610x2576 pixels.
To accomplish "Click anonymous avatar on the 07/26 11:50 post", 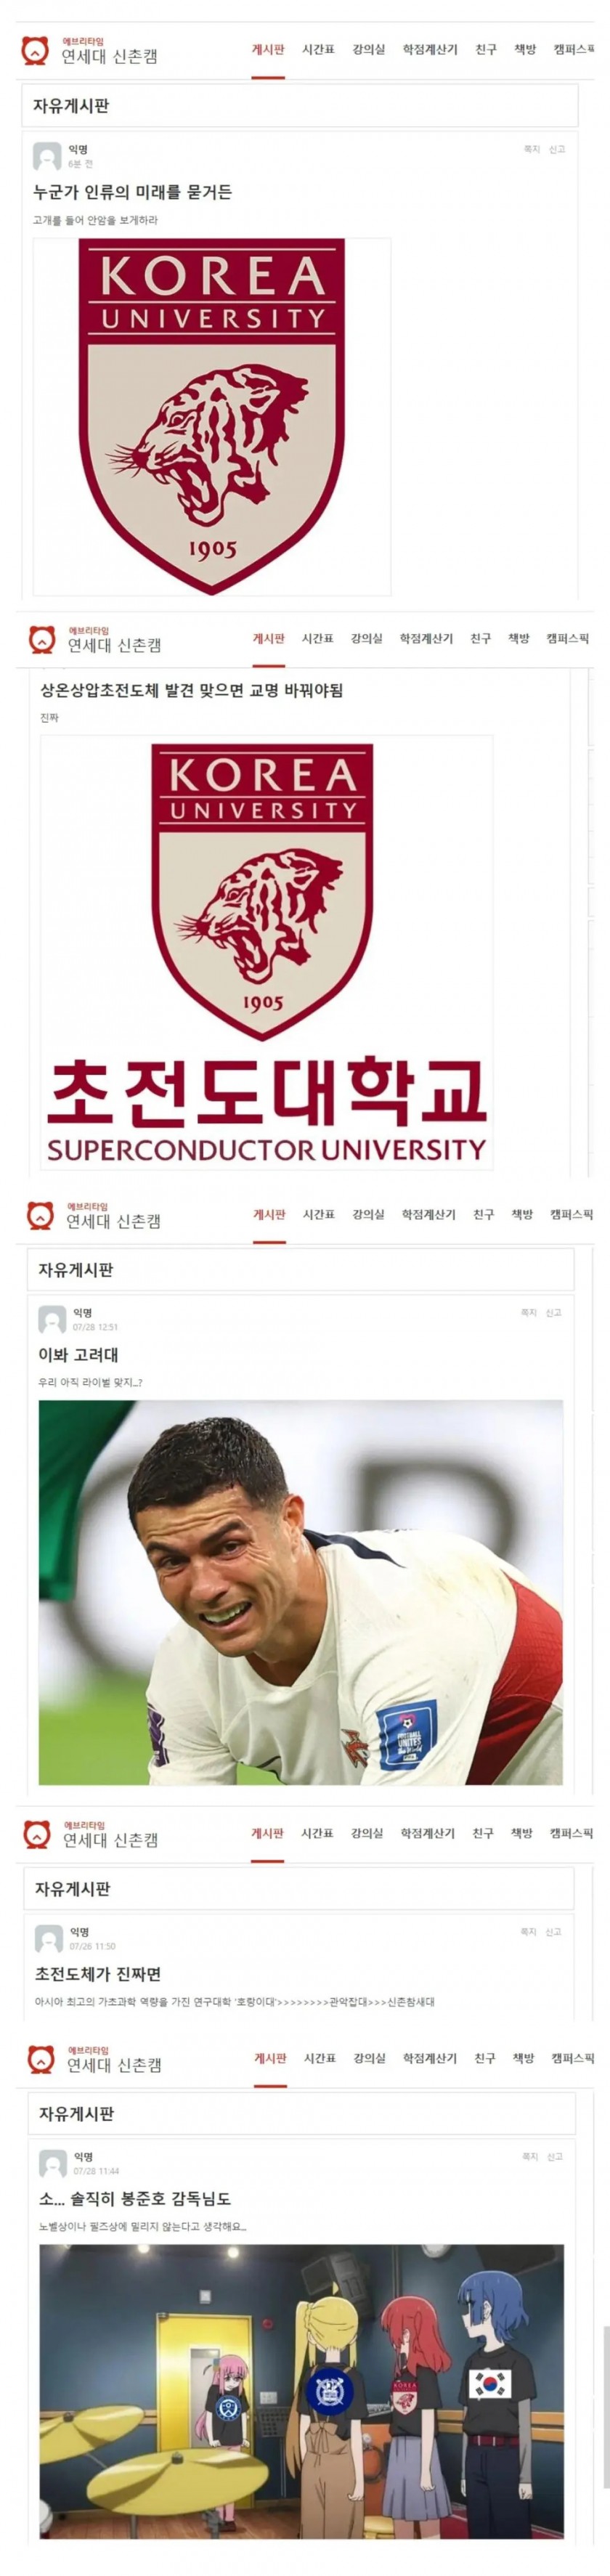I will pos(49,1940).
